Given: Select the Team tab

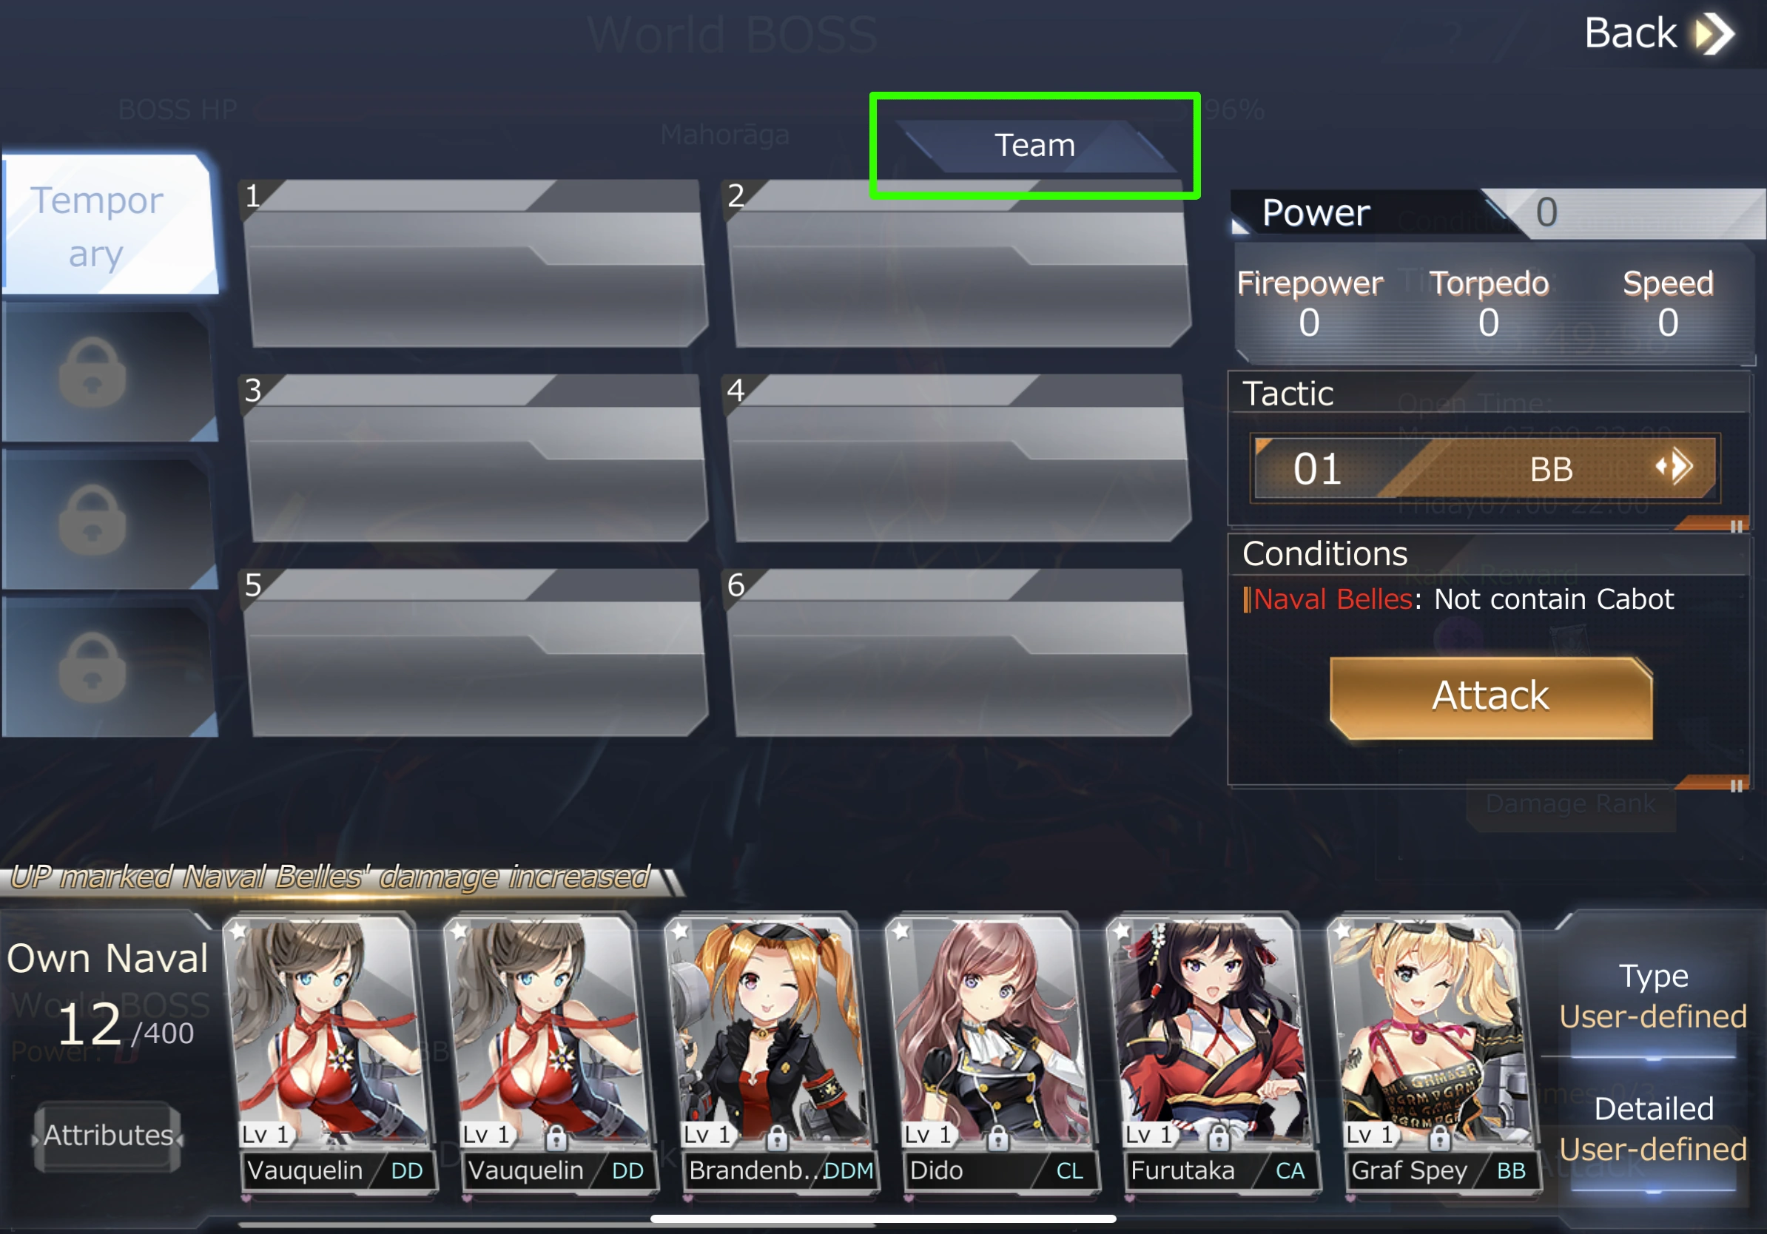Looking at the screenshot, I should pos(1034,146).
